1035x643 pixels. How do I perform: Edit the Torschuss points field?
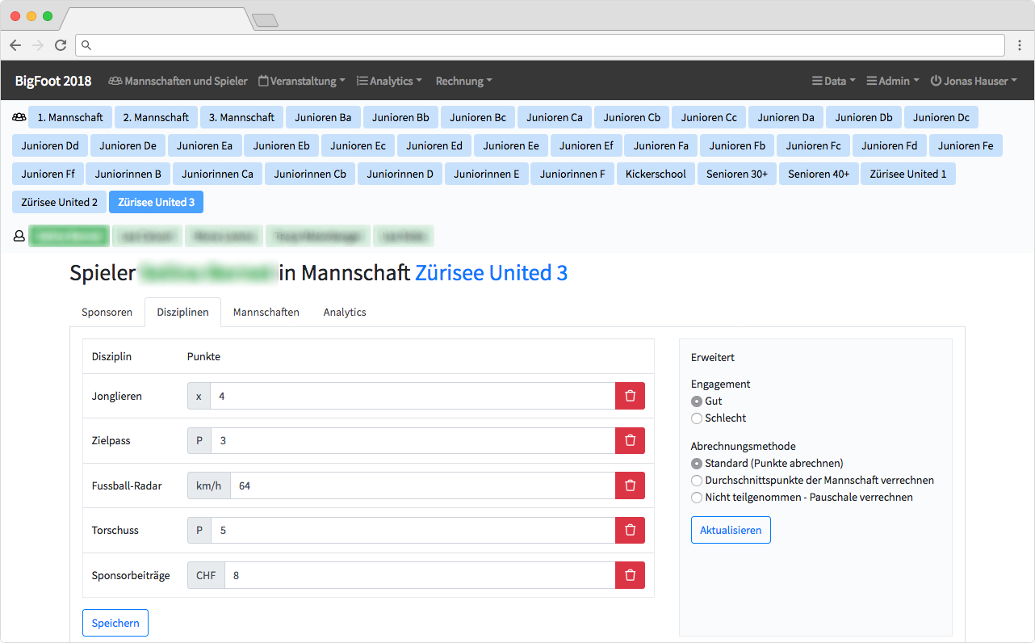tap(413, 530)
